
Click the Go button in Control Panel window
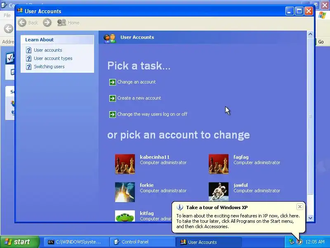[x=321, y=42]
